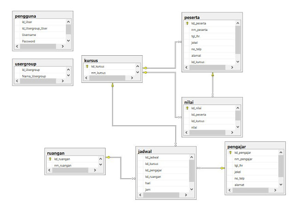Click vertical scrollbar thumb in jadwal table
The width and height of the screenshot is (295, 209).
[x=192, y=171]
